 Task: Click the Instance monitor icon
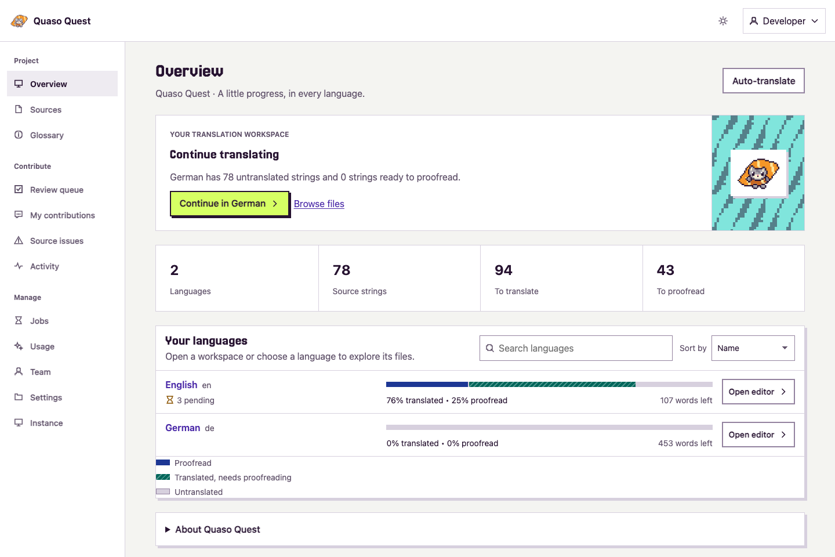[19, 422]
